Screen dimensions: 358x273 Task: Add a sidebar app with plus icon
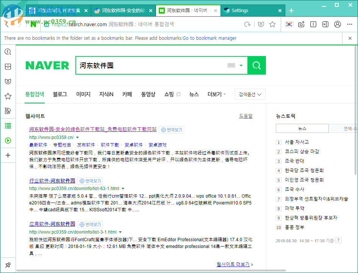coord(8,155)
